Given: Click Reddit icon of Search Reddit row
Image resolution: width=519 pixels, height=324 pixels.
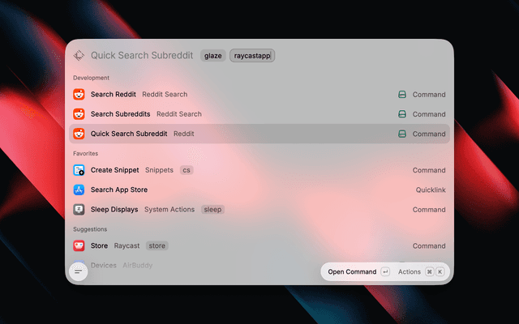Looking at the screenshot, I should (x=79, y=94).
